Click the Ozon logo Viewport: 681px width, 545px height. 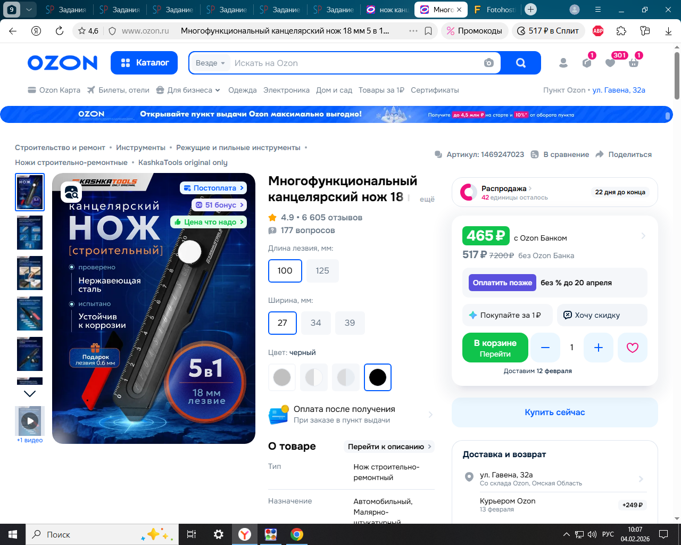tap(63, 63)
